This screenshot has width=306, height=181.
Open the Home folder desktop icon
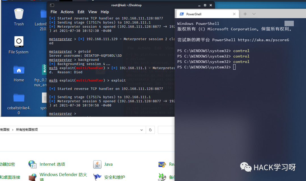[x=19, y=70]
